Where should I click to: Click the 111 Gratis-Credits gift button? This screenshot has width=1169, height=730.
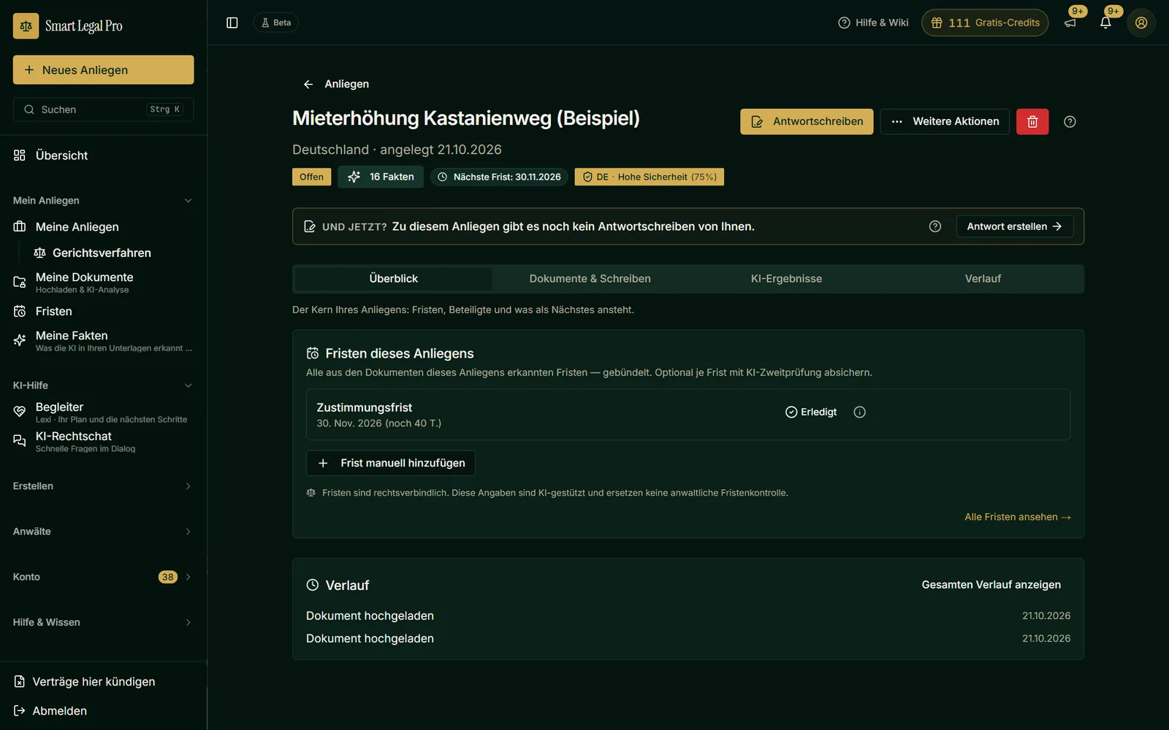click(x=985, y=23)
